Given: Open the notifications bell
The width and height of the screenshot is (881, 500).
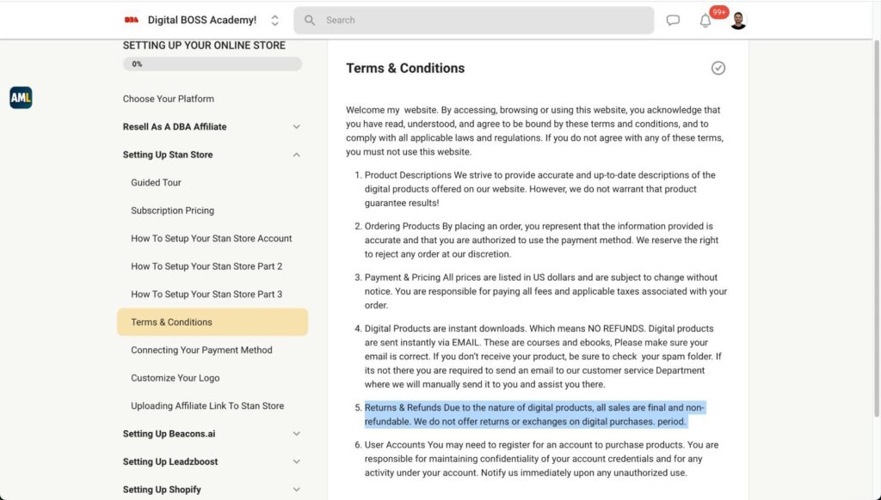Looking at the screenshot, I should coord(705,21).
